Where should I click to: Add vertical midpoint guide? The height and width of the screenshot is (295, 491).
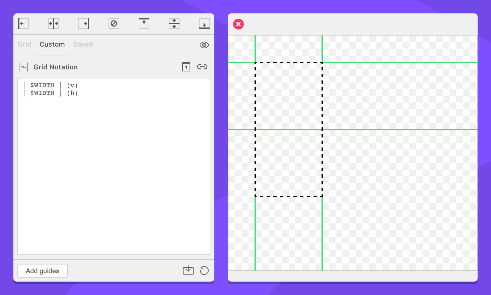tap(54, 23)
